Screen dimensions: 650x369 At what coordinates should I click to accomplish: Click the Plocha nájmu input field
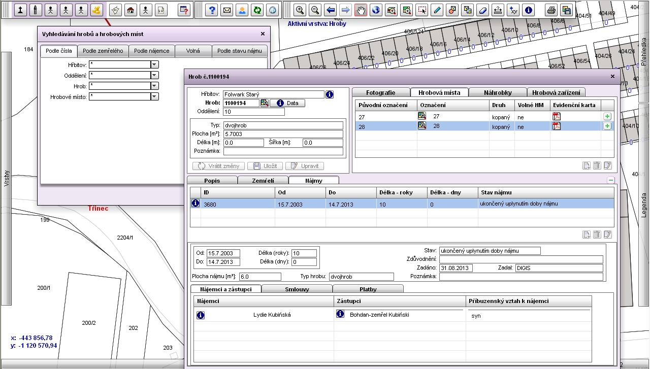click(260, 277)
